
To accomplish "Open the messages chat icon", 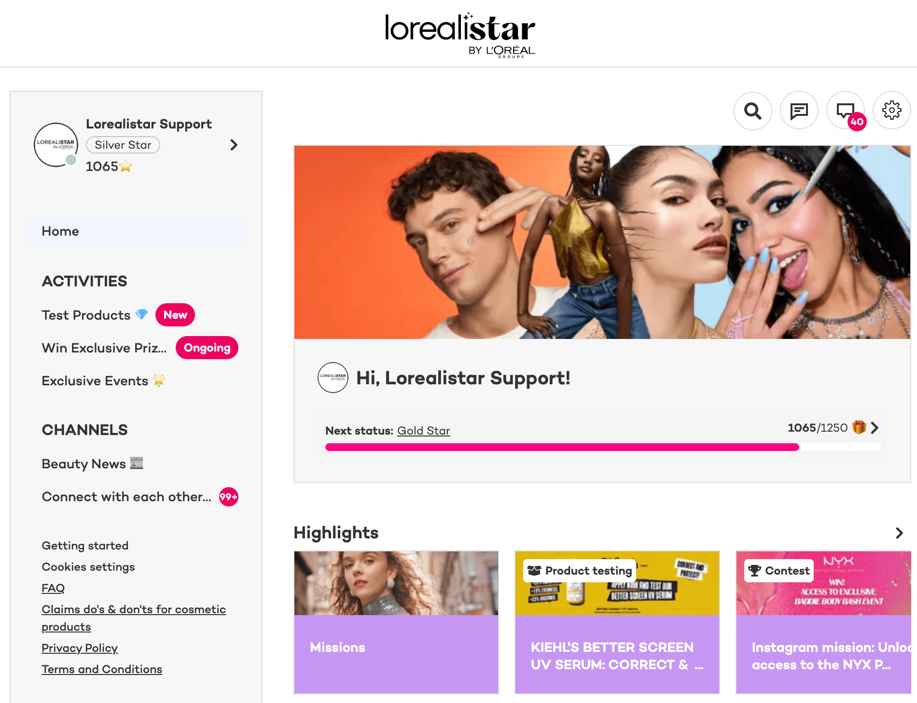I will (x=799, y=111).
